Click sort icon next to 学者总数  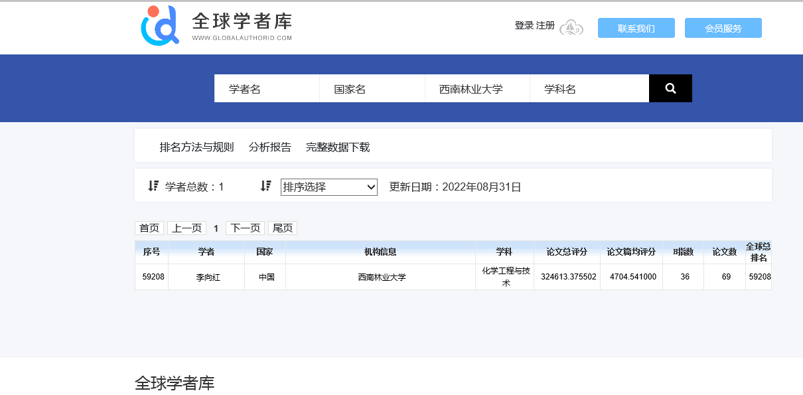[153, 186]
